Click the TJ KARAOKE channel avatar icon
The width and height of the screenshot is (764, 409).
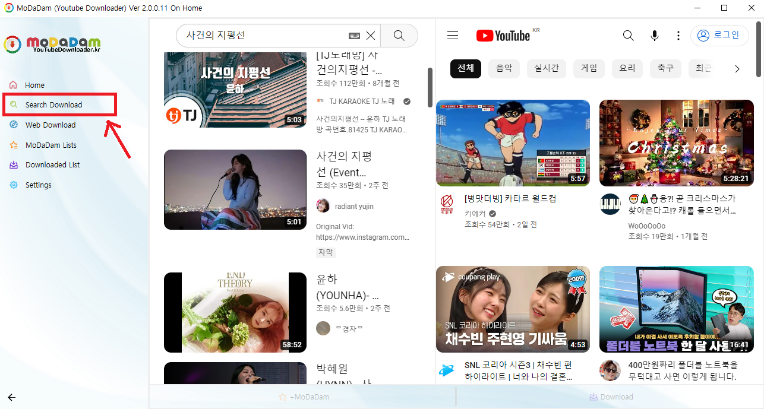tap(320, 102)
